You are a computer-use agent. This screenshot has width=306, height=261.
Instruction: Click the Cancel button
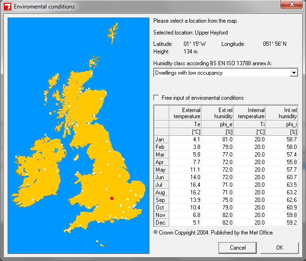click(237, 248)
